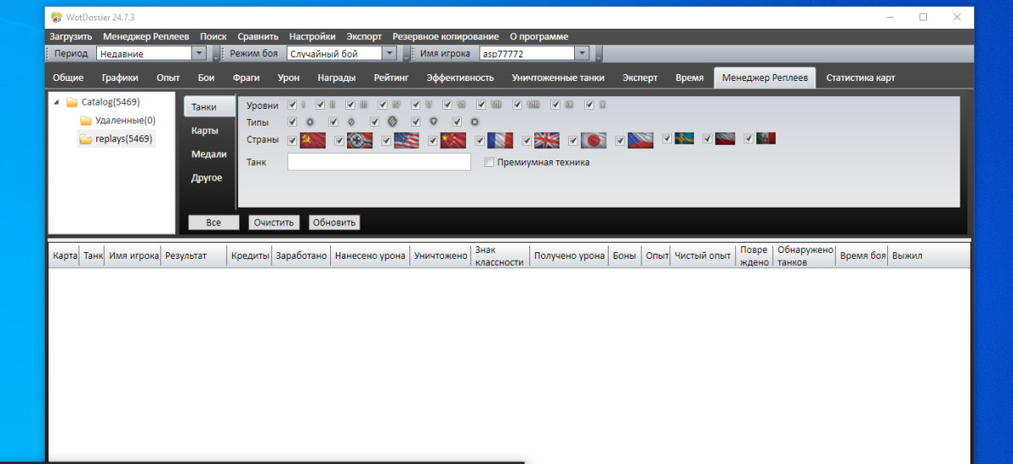Image resolution: width=1013 pixels, height=464 pixels.
Task: Select the Медали filter tab
Action: [x=209, y=154]
